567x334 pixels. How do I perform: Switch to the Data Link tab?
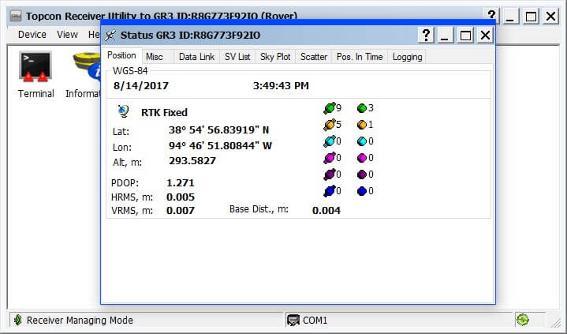pyautogui.click(x=196, y=56)
